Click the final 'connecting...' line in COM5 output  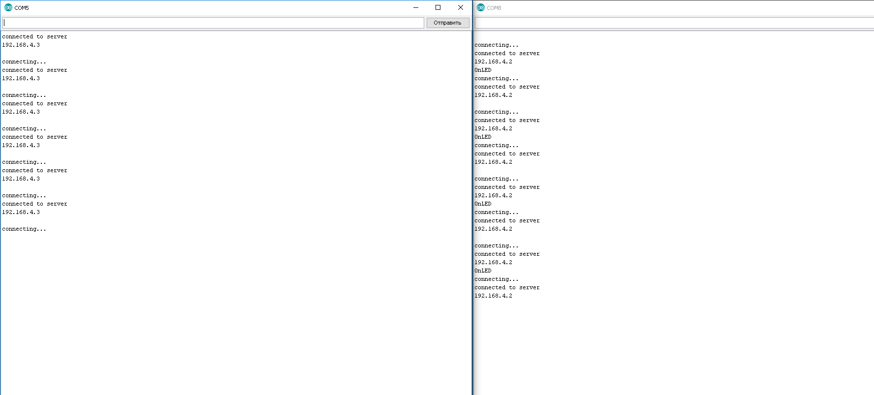[x=24, y=229]
